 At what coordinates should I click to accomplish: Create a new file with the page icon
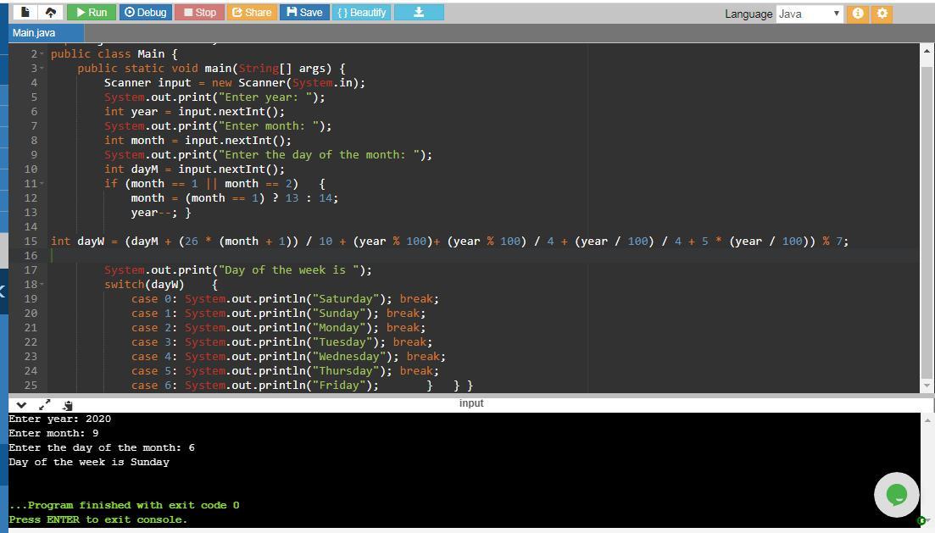coord(25,13)
